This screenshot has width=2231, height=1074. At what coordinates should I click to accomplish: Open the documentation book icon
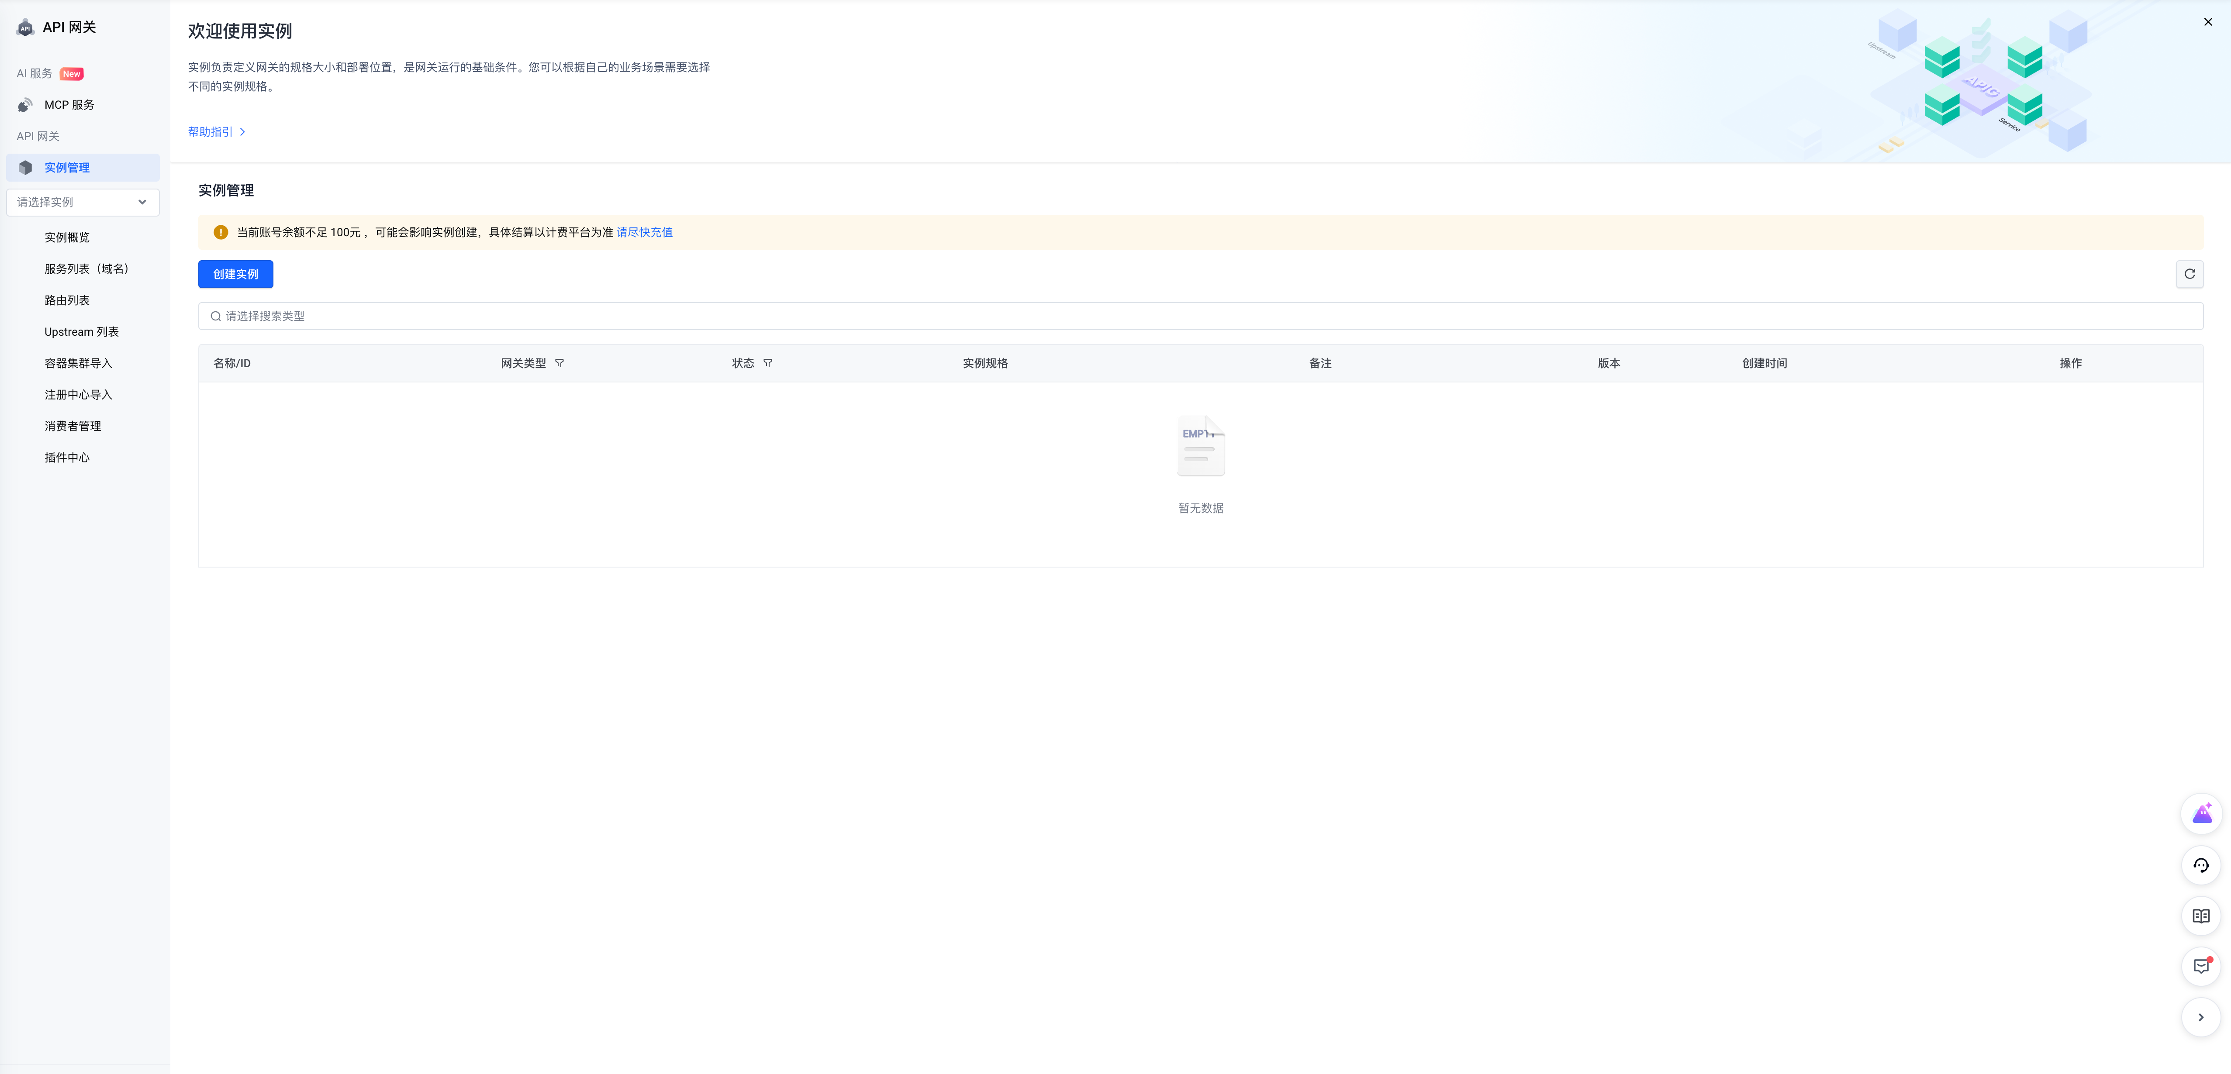pyautogui.click(x=2201, y=916)
